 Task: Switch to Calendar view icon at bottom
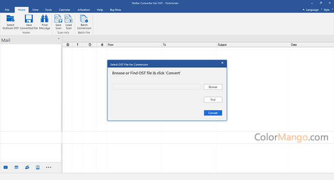click(x=16, y=167)
